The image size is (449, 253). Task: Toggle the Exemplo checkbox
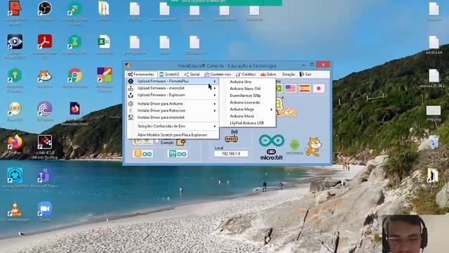coord(157,141)
